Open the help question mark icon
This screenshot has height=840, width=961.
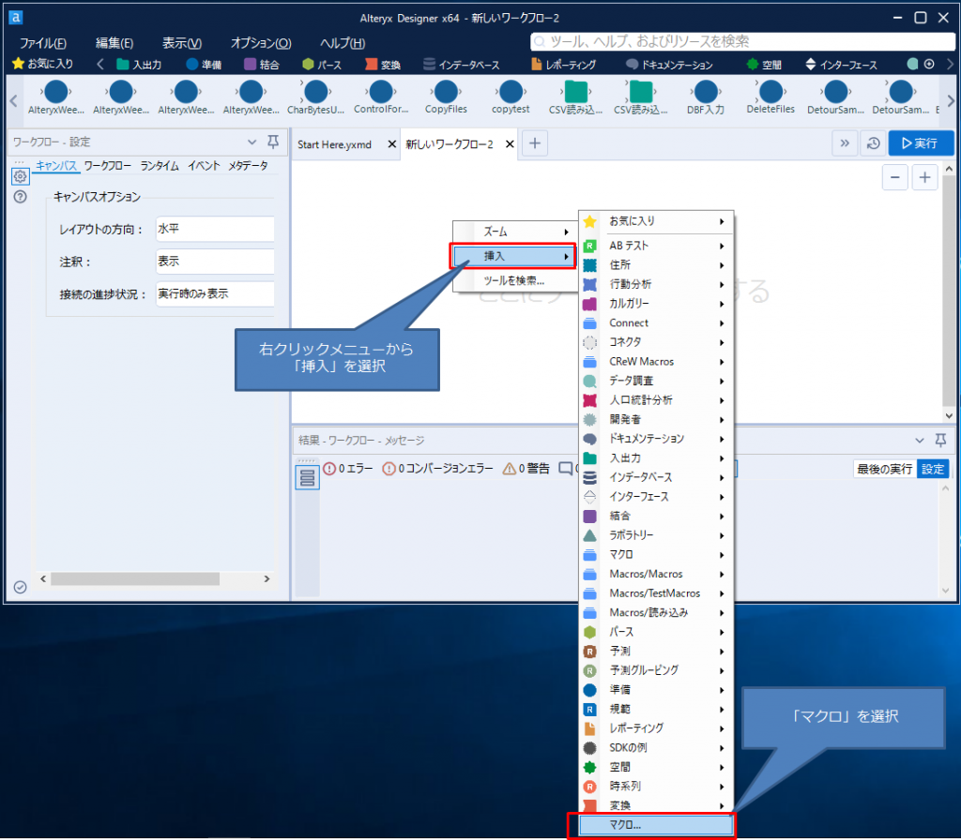20,197
